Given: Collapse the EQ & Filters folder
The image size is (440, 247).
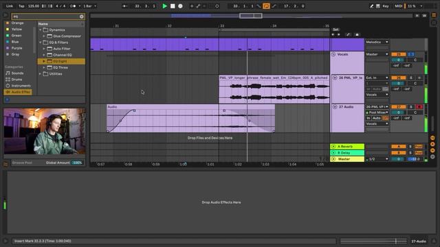Looking at the screenshot, I should [40, 43].
